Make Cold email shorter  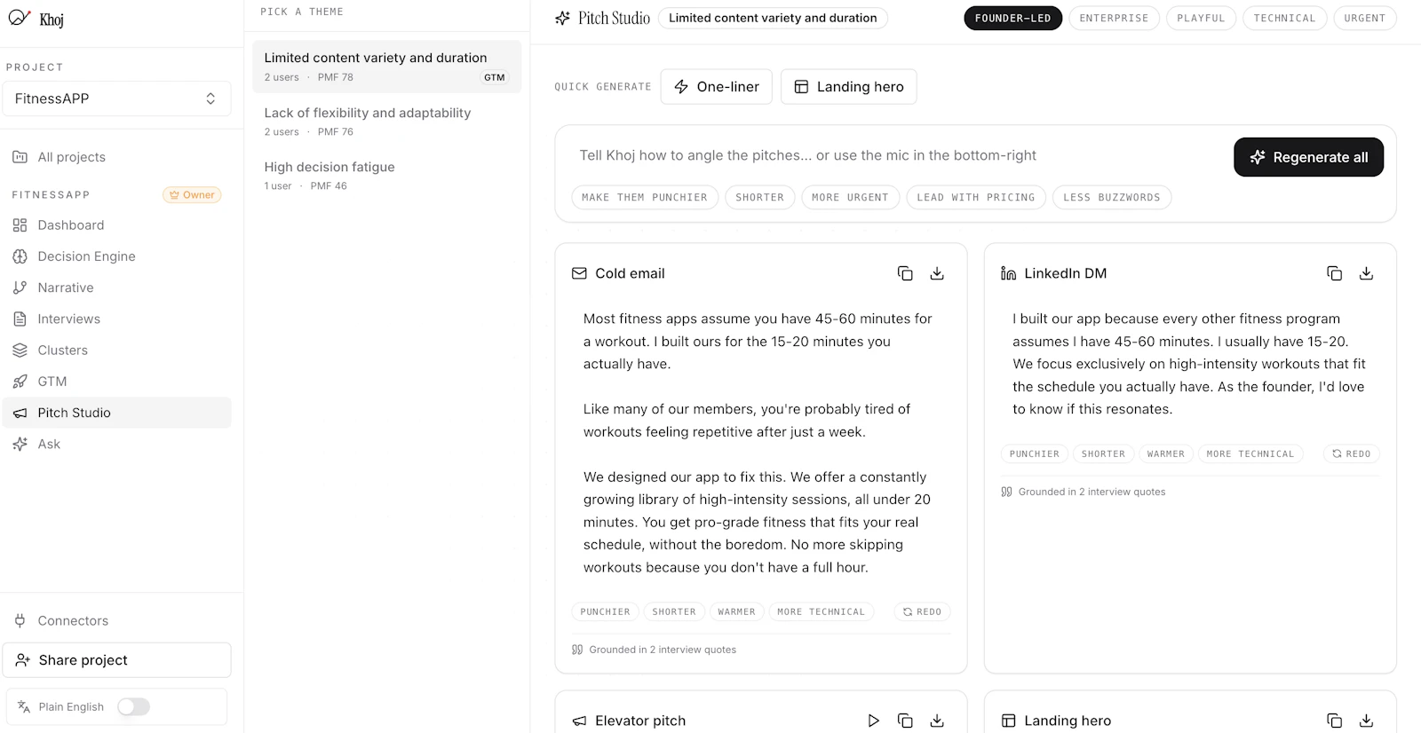pyautogui.click(x=674, y=611)
